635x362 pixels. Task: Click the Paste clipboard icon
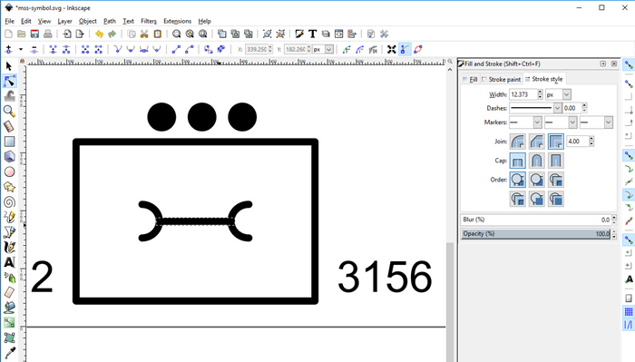pos(158,34)
